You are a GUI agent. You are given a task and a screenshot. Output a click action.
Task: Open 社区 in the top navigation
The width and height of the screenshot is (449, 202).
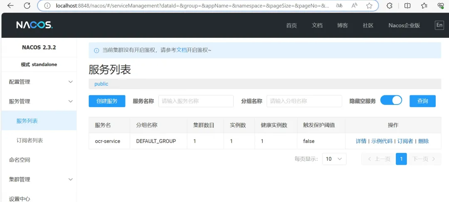[x=368, y=25]
